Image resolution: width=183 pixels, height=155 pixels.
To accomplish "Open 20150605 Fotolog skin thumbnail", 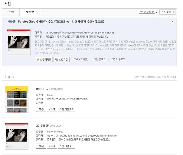I will click(17, 136).
